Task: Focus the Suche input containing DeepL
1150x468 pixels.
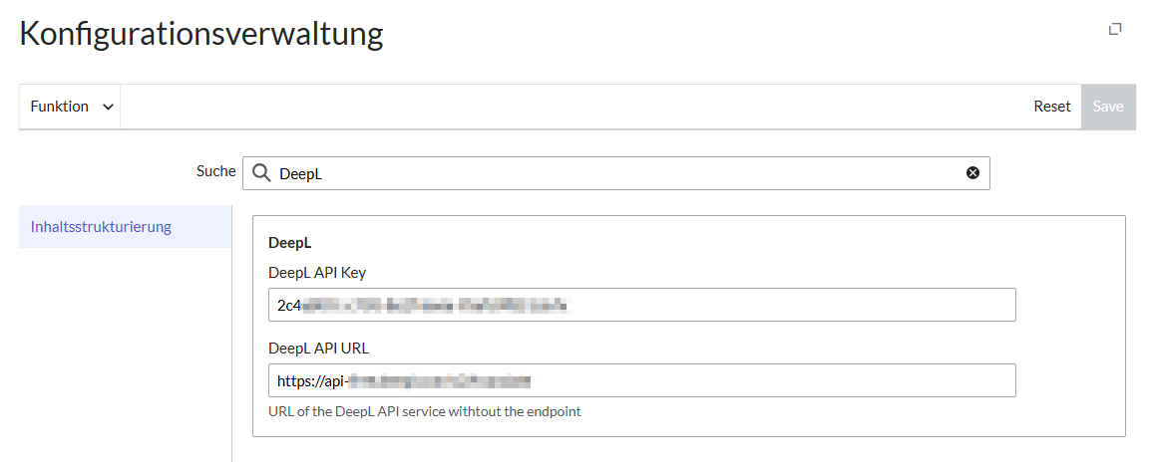Action: (x=618, y=173)
